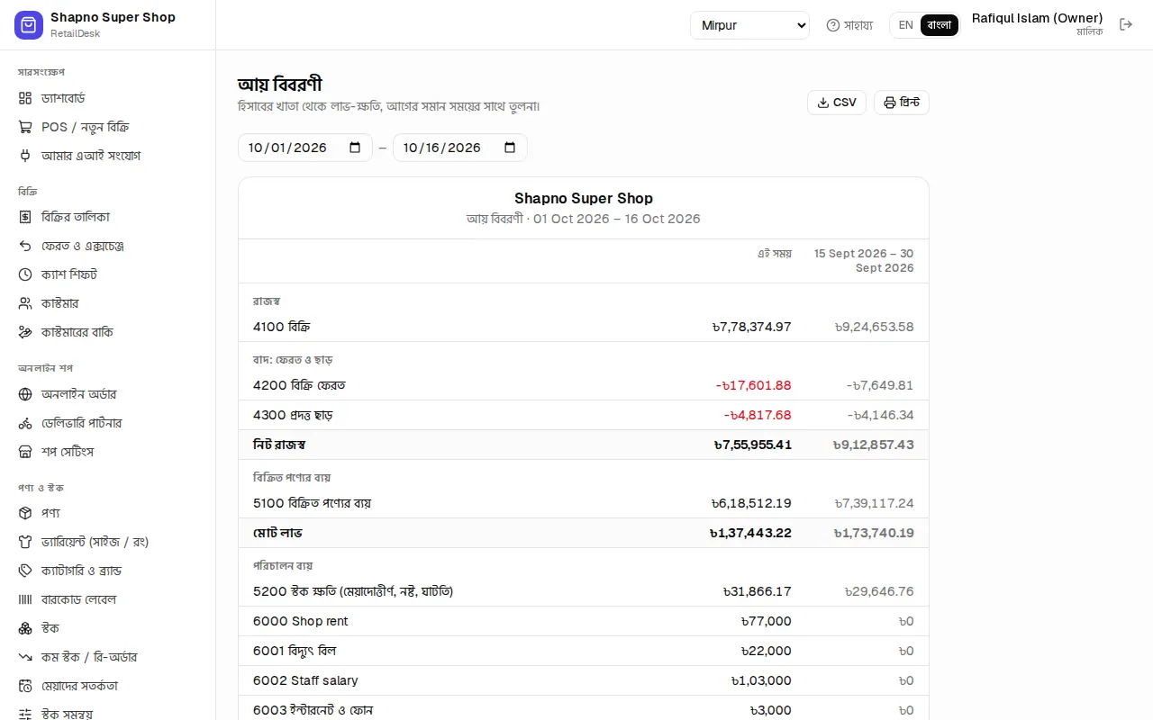Open the Mirpur branch dropdown

[750, 25]
